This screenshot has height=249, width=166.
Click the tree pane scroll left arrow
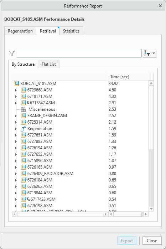15,214
